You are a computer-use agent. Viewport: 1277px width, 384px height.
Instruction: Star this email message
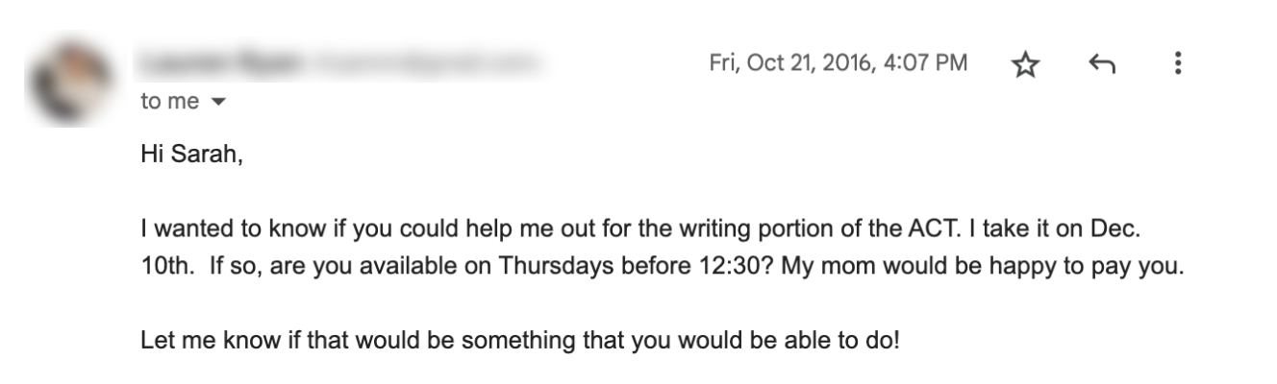coord(1026,65)
